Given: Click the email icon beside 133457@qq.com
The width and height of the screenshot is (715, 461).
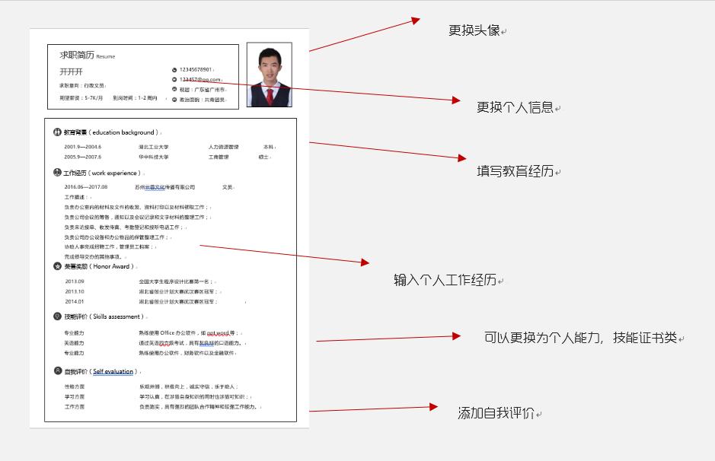Looking at the screenshot, I should coord(174,78).
